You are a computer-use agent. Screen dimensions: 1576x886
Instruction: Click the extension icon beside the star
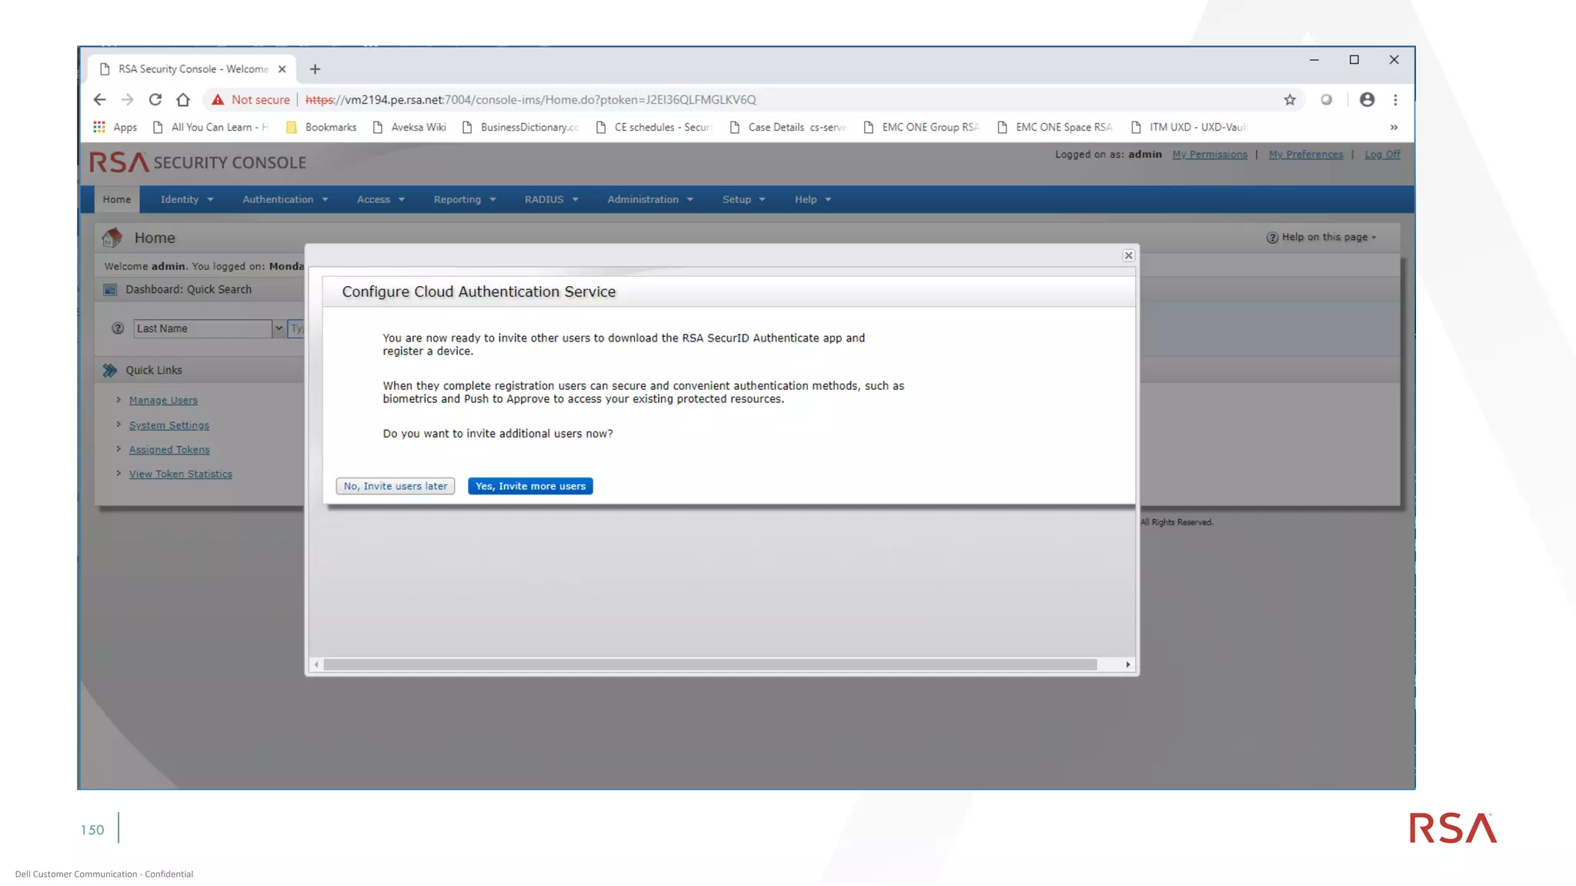coord(1326,100)
